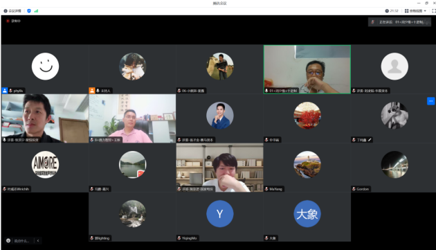
Task: Click the meeting details info icon
Action: tap(6, 11)
